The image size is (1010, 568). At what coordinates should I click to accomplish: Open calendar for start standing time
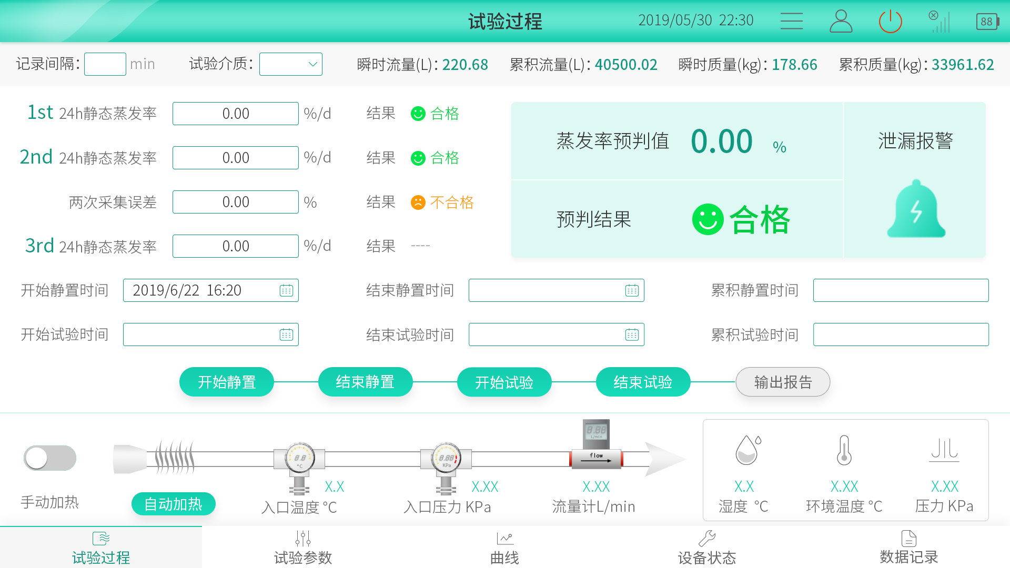[286, 290]
